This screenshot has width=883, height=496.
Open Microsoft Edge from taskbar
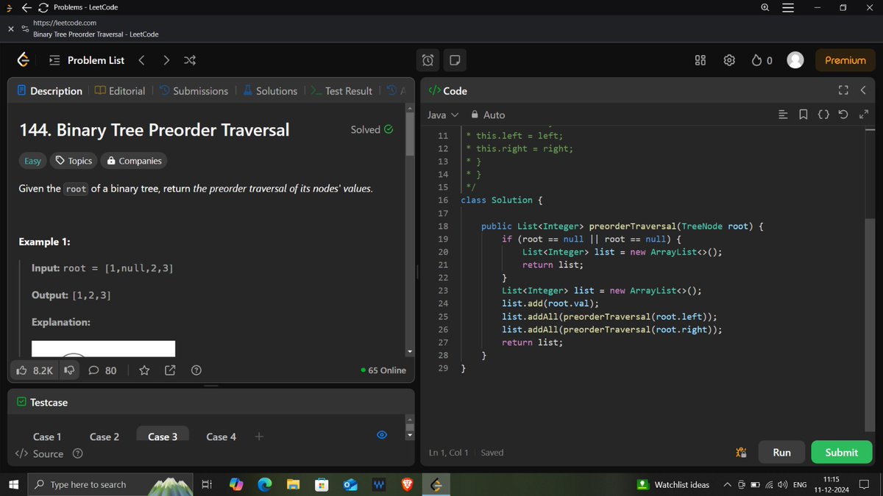click(x=264, y=484)
